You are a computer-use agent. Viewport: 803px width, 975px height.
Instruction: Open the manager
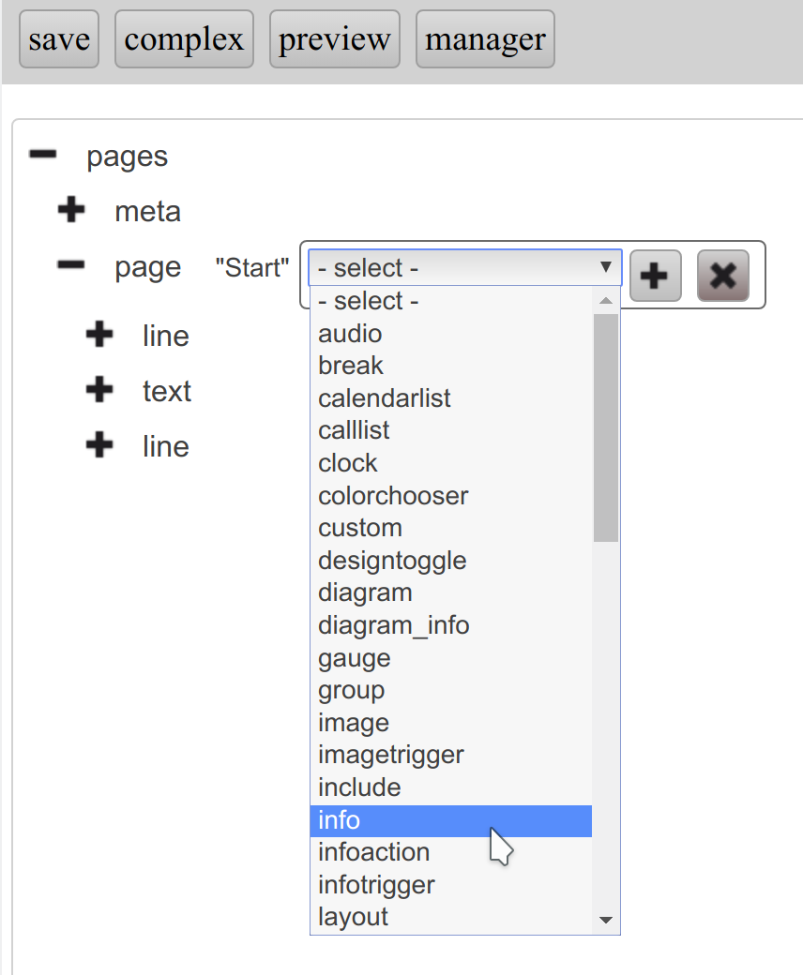pos(485,39)
